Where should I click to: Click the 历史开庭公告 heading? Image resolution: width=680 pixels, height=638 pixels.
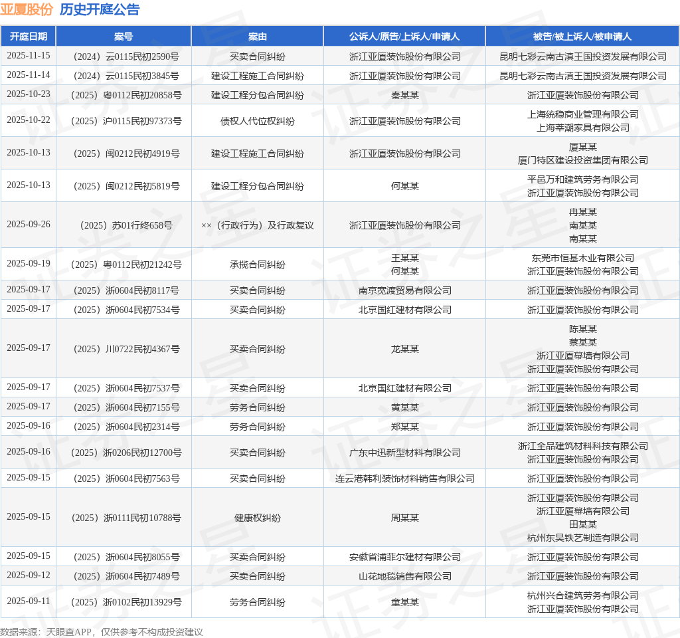[100, 9]
